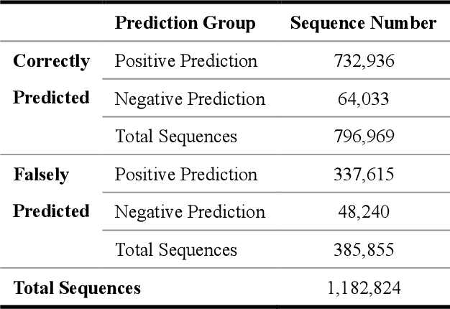Select the grand total 1,182,824
The width and height of the screenshot is (450, 309).
pos(364,289)
